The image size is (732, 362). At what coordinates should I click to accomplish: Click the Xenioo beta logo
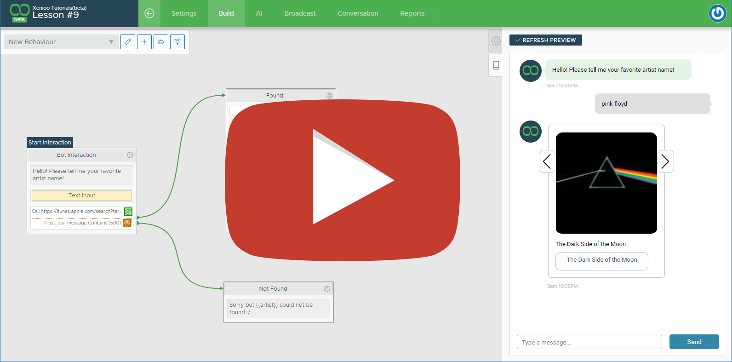(19, 12)
